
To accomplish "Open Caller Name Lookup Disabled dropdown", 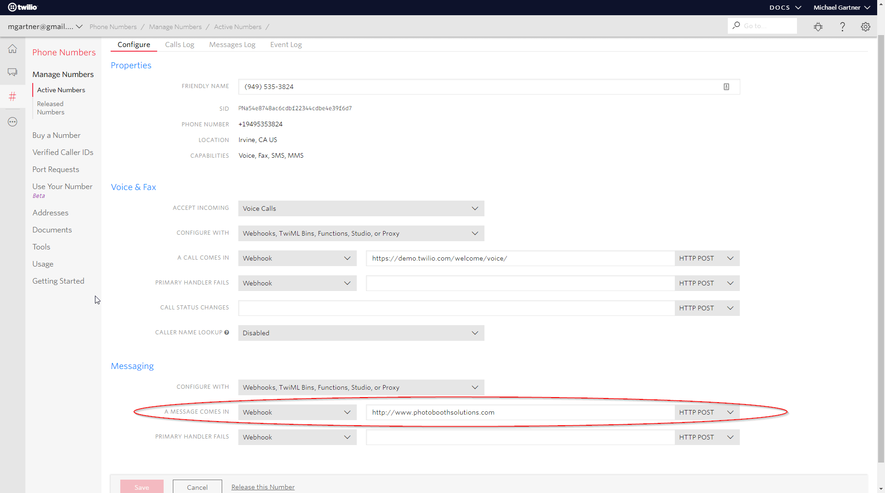I will (x=361, y=333).
